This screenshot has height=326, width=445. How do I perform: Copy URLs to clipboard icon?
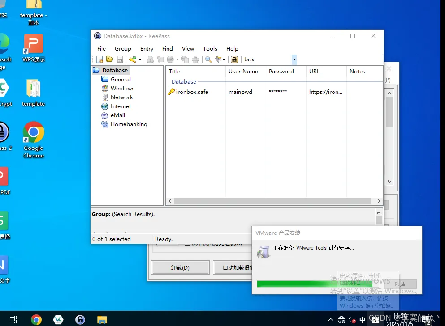(185, 59)
